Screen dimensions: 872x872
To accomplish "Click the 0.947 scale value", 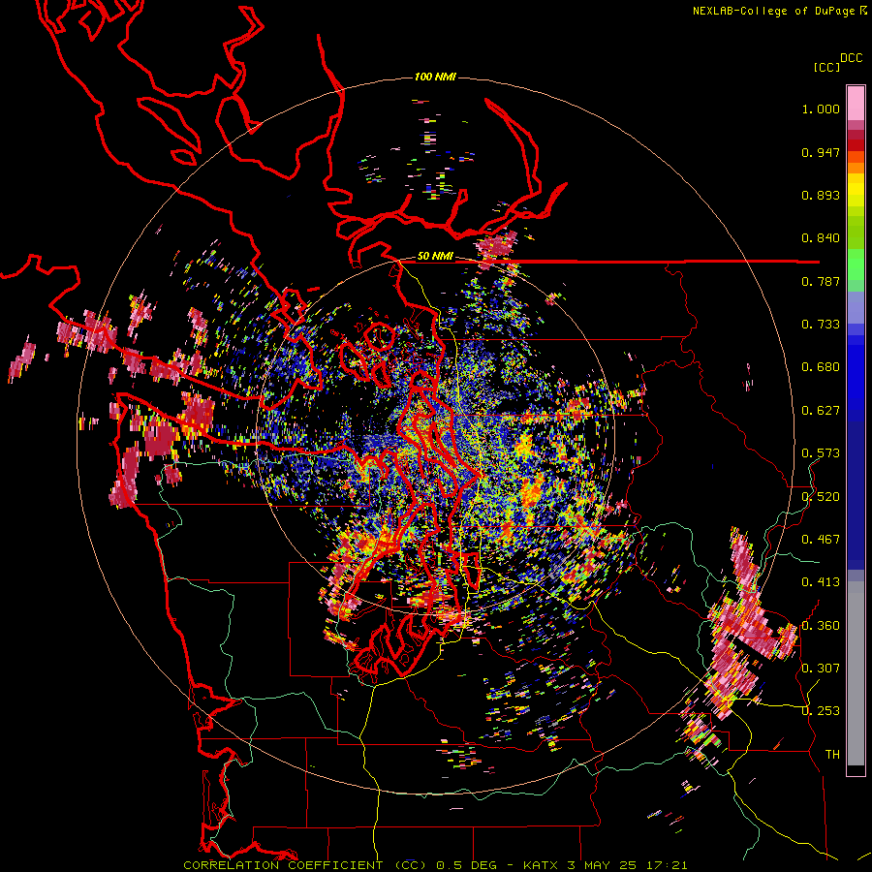I will point(821,152).
